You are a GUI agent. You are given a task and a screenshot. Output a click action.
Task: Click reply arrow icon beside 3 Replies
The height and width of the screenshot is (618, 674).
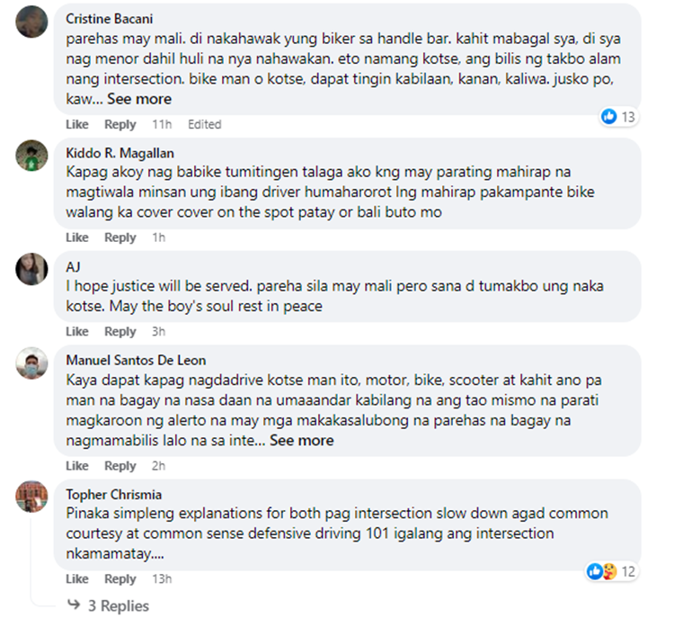(74, 605)
